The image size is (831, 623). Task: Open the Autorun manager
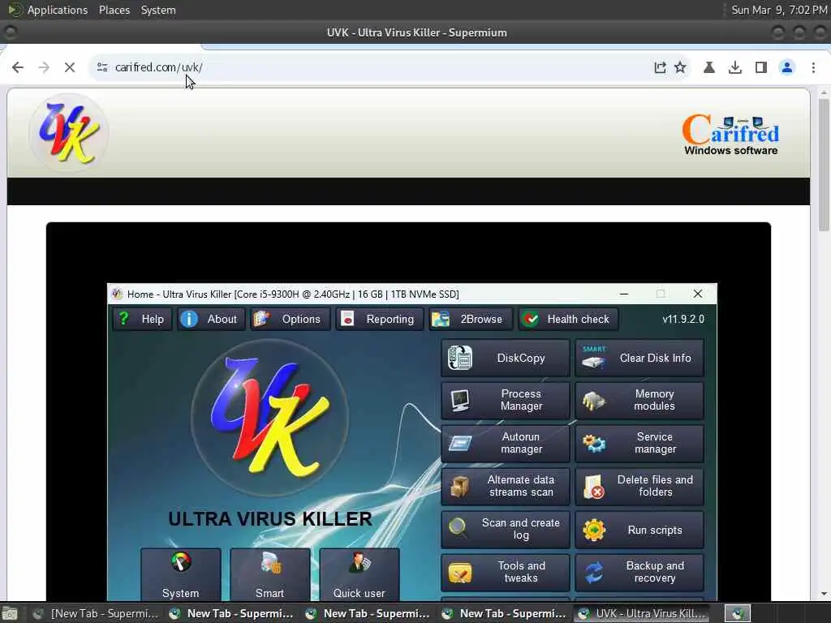(505, 444)
